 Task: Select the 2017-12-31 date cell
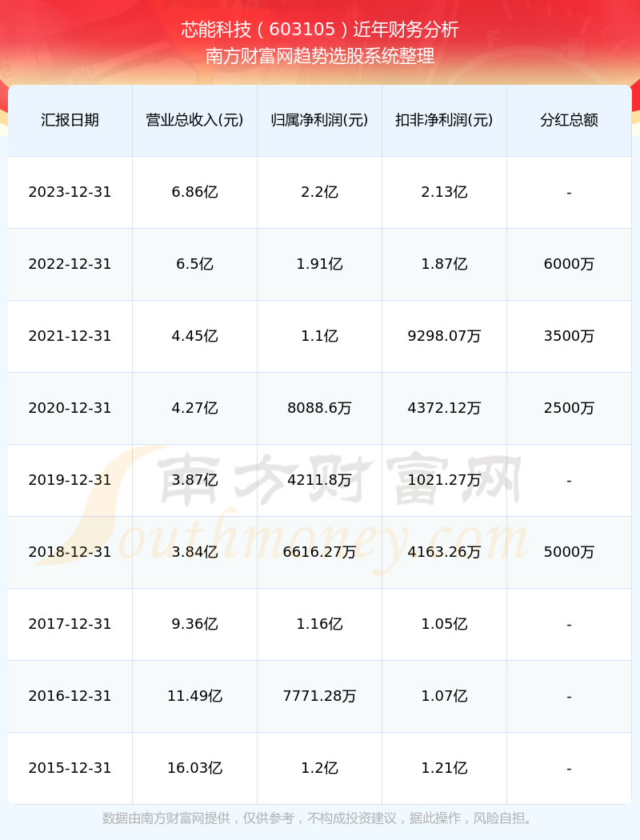70,624
